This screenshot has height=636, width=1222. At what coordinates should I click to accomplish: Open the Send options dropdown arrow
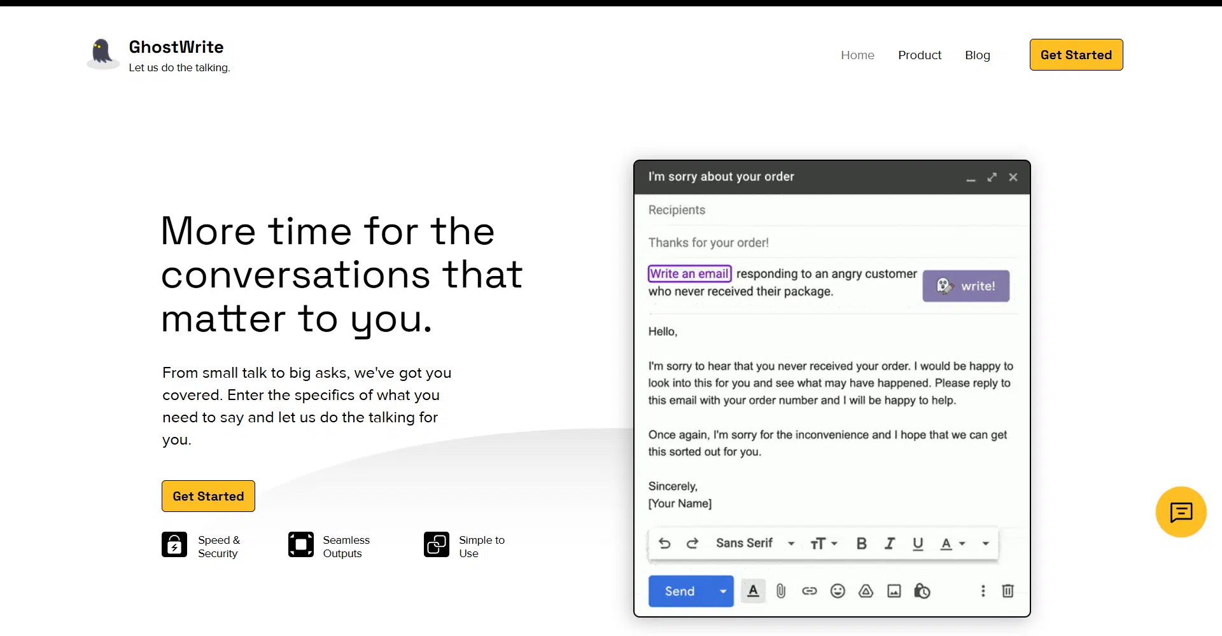(723, 591)
